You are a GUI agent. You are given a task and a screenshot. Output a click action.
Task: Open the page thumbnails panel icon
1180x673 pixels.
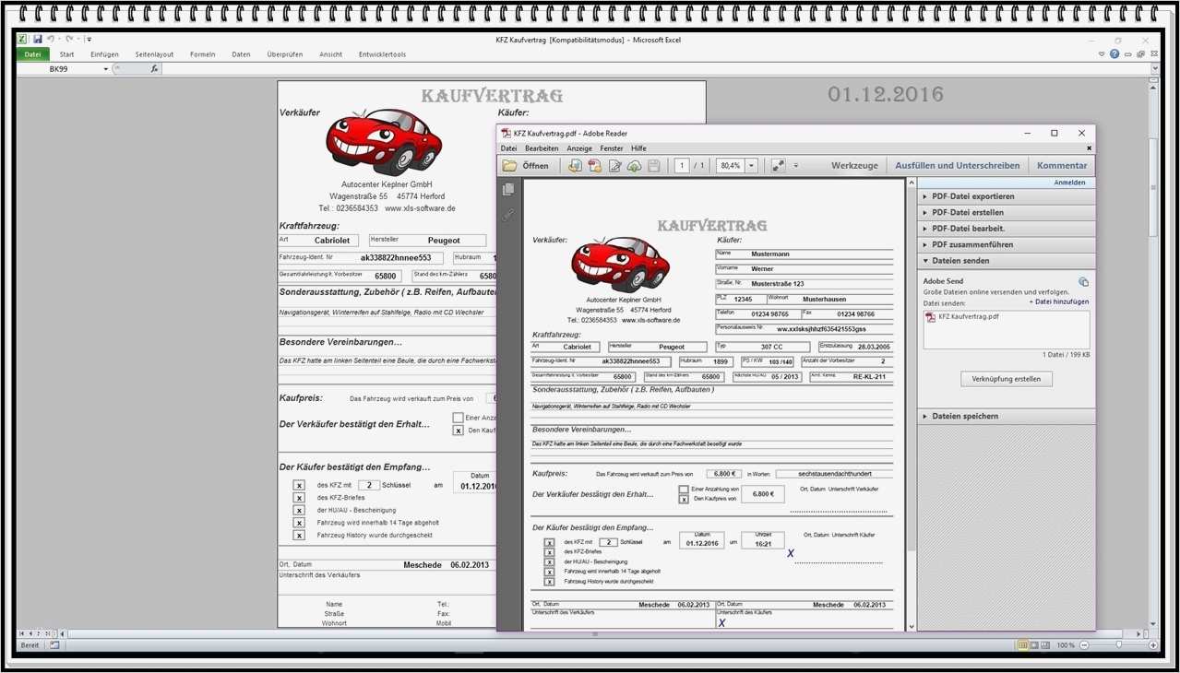(507, 189)
